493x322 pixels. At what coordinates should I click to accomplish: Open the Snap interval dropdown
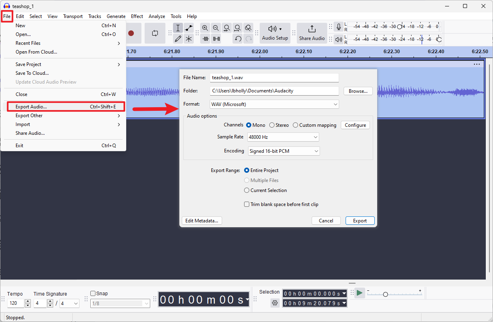click(120, 303)
